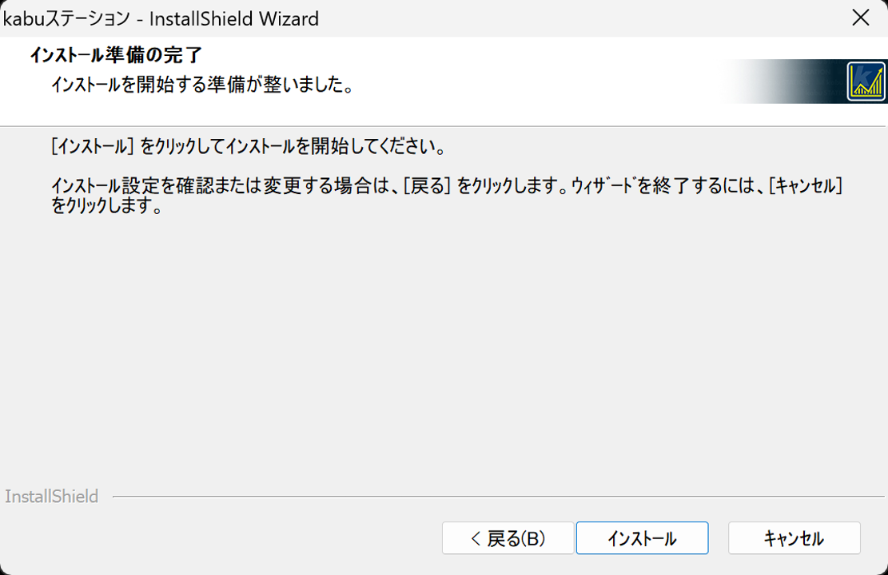Click the left chevron on the 戻る button
The image size is (888, 575).
[x=476, y=538]
